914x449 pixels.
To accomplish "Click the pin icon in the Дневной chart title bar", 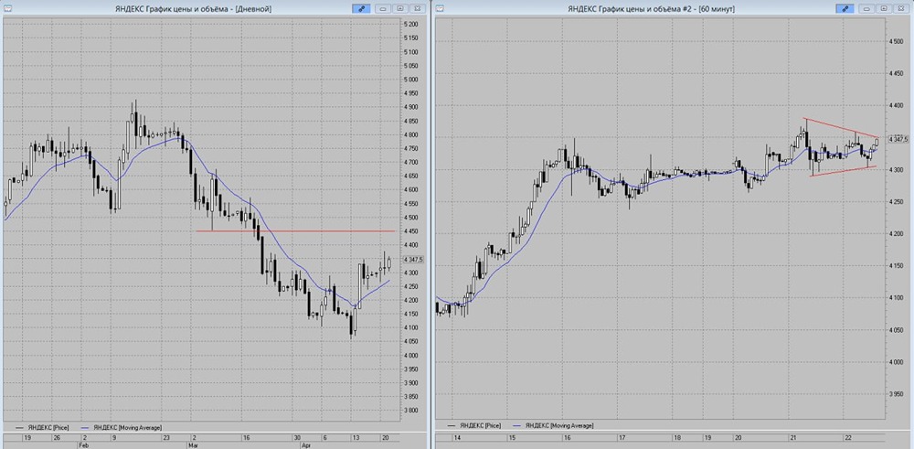I will pos(361,9).
